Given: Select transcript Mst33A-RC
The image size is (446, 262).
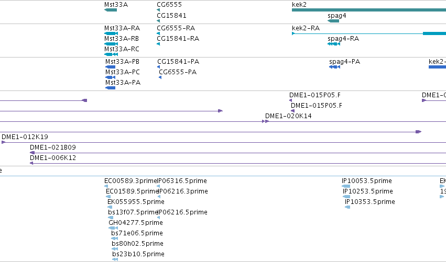Looking at the screenshot, I should point(111,54).
